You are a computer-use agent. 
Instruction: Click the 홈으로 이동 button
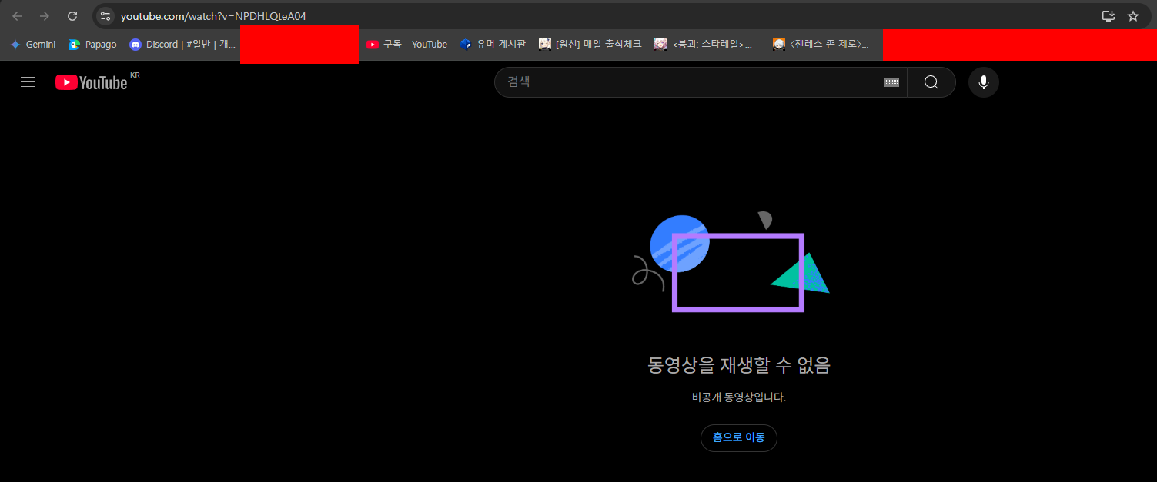click(x=738, y=437)
